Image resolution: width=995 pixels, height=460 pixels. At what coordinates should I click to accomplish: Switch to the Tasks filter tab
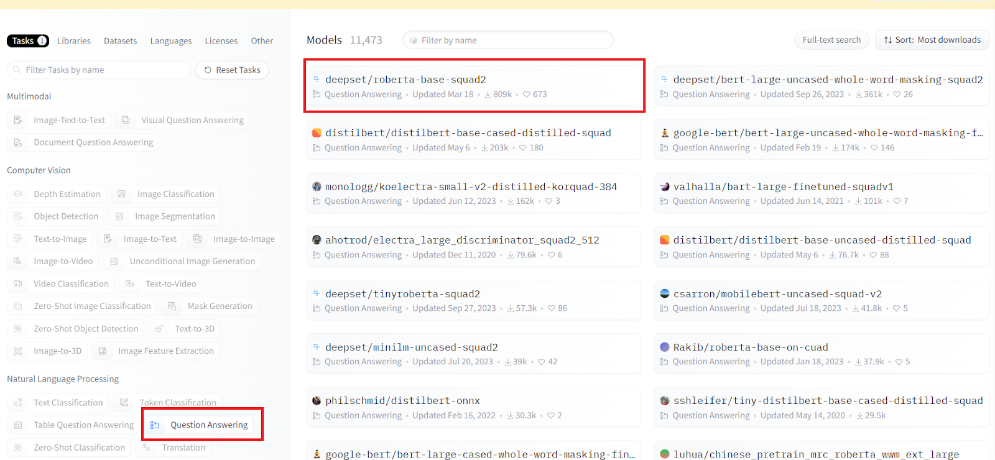28,41
